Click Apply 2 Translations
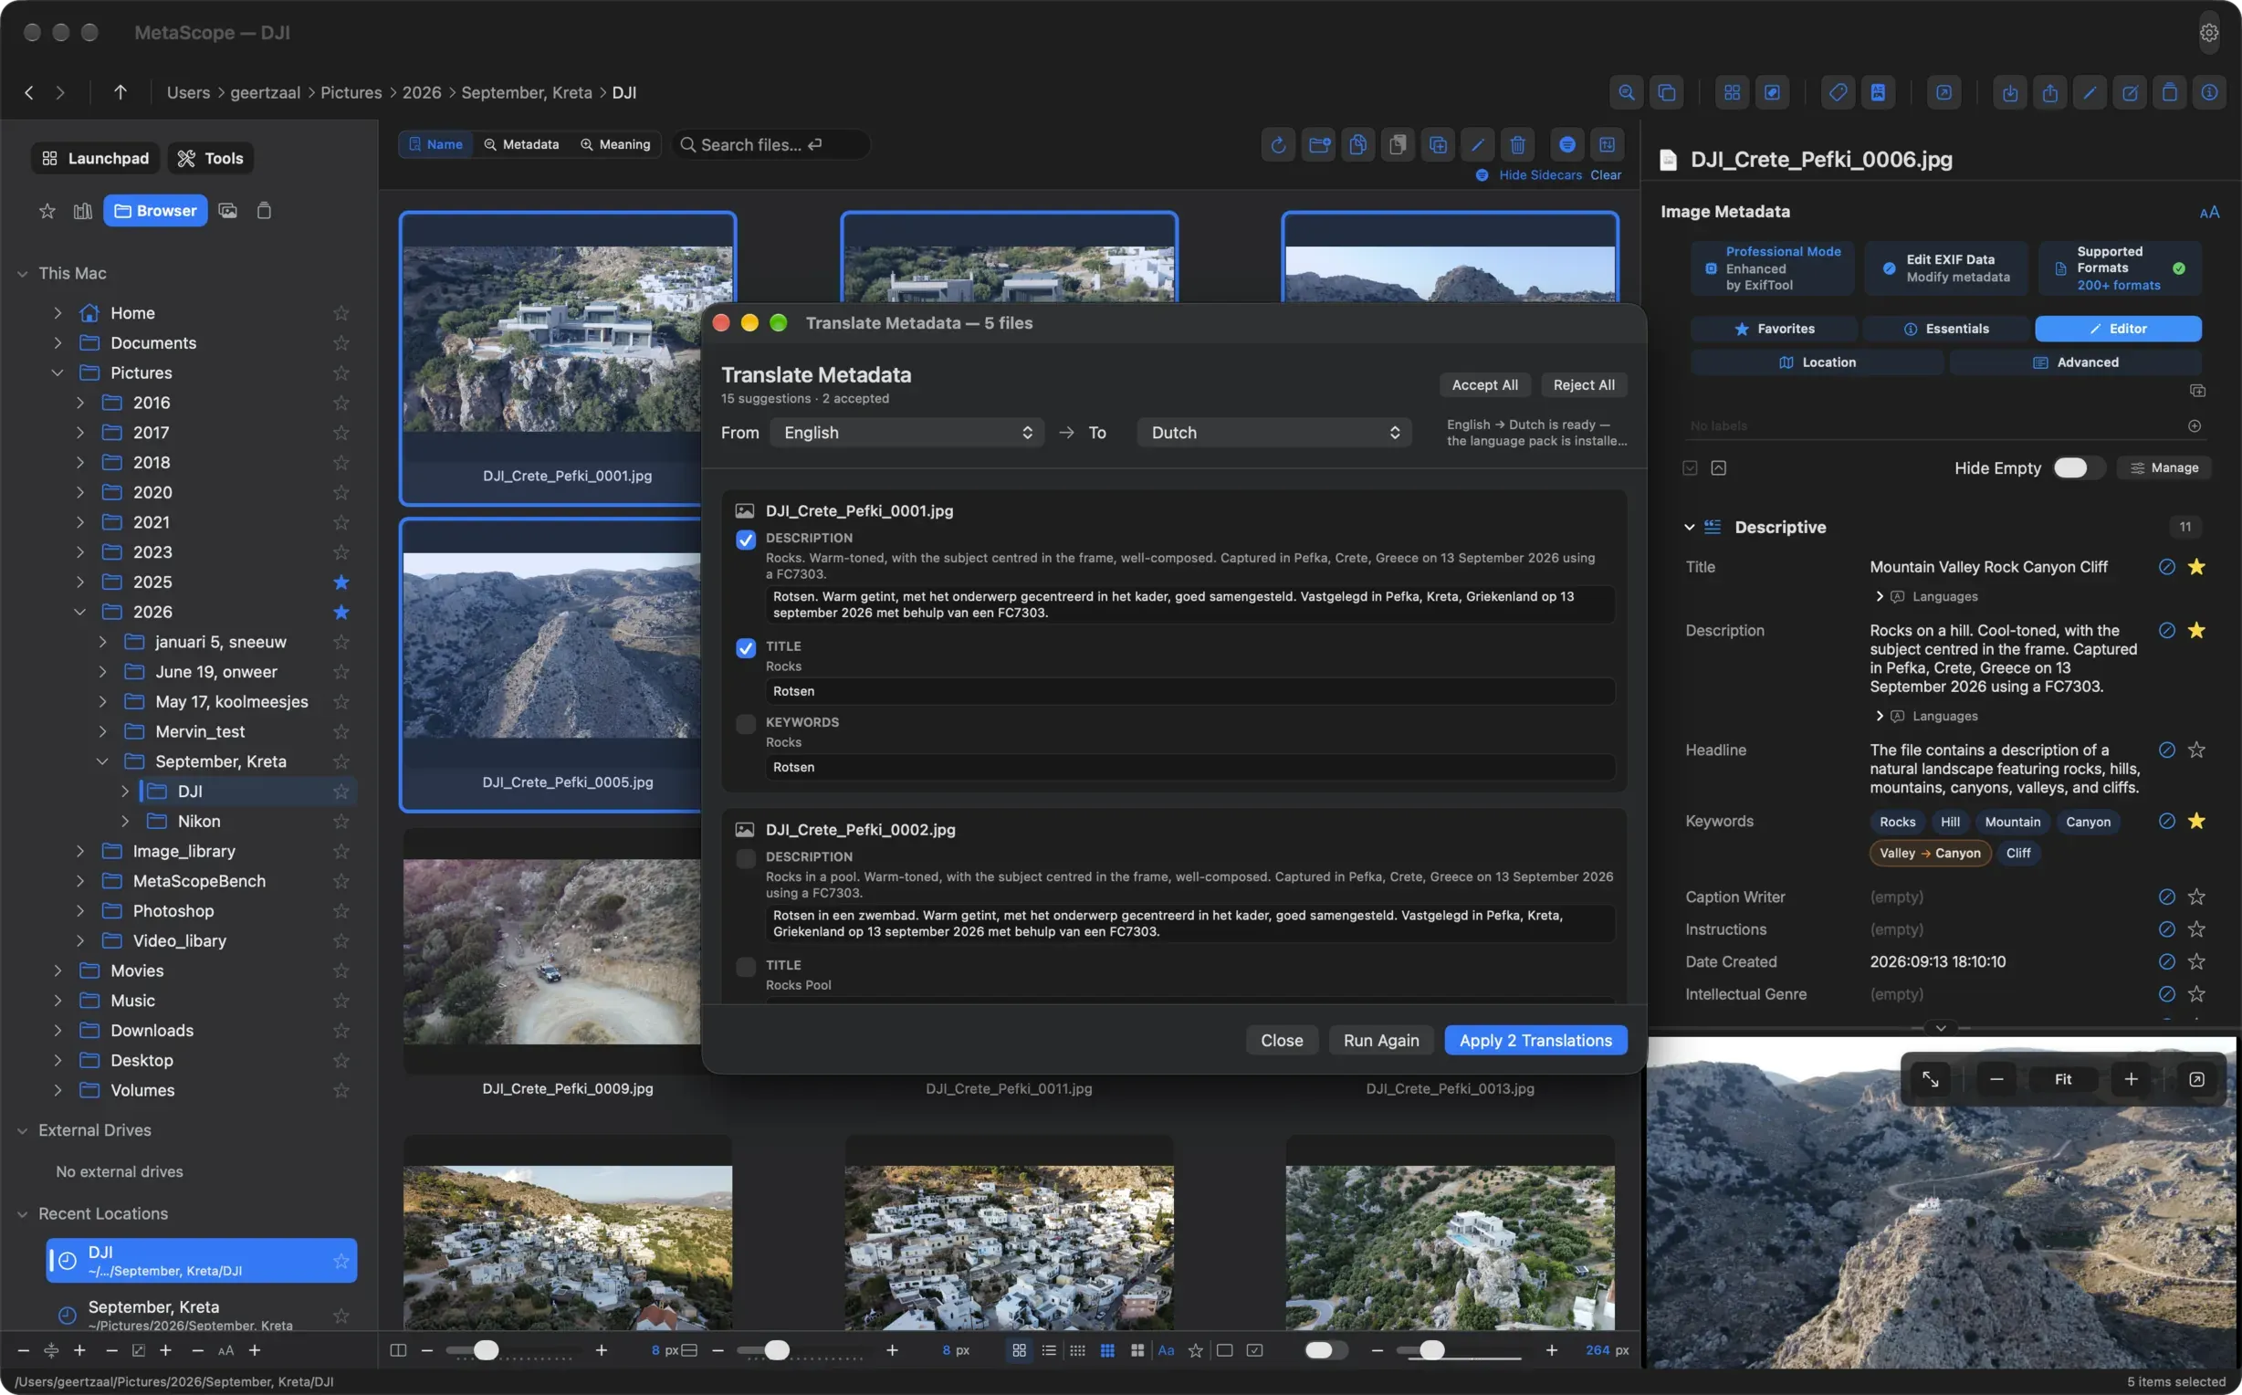Screen dimensions: 2242x1395 pyautogui.click(x=1535, y=1041)
